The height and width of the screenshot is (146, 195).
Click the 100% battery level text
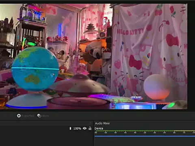77,129
